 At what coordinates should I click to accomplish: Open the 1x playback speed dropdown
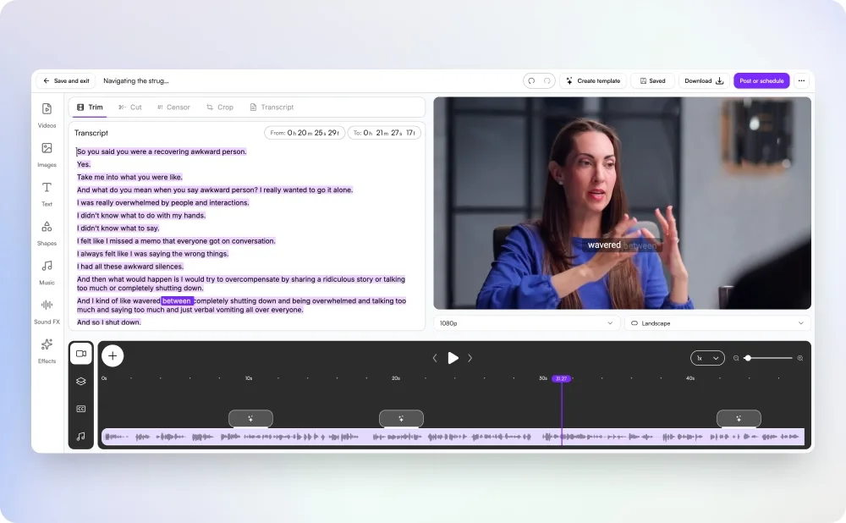click(707, 358)
